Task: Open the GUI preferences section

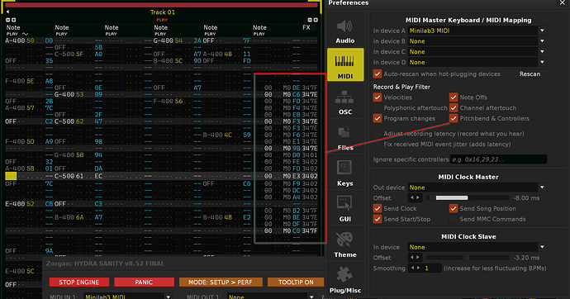Action: point(345,207)
